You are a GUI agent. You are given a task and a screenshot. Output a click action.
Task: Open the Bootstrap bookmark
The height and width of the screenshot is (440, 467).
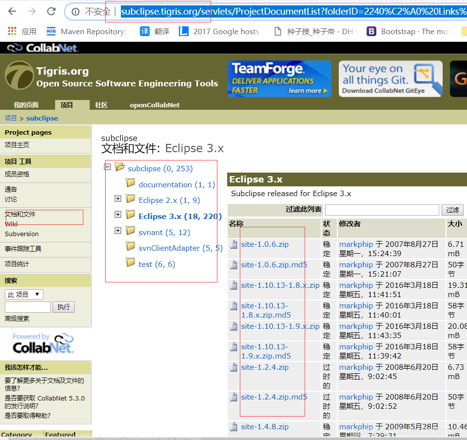(x=409, y=31)
